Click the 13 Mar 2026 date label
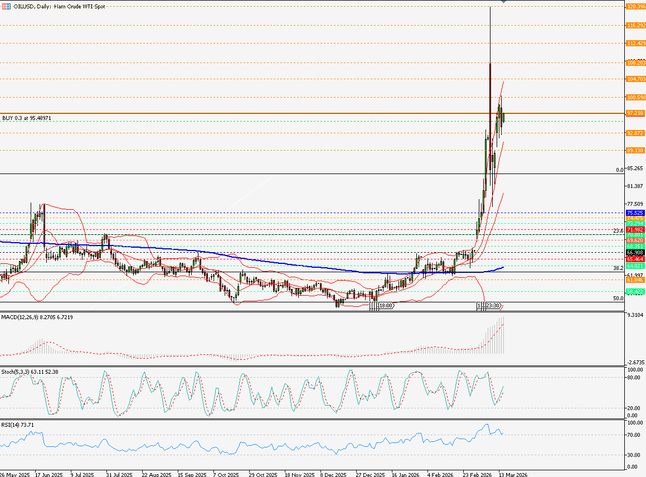The width and height of the screenshot is (646, 477). click(513, 474)
